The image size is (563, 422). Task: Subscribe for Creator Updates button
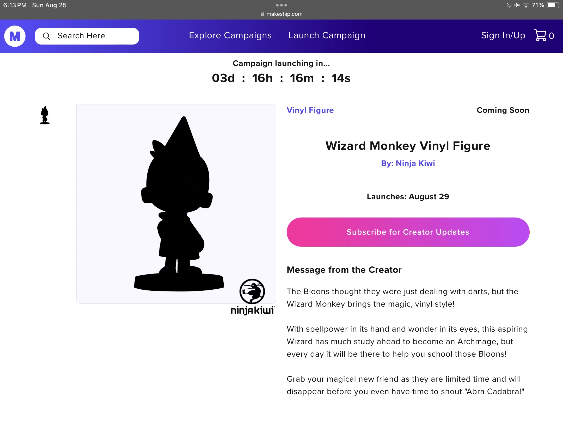pyautogui.click(x=408, y=232)
